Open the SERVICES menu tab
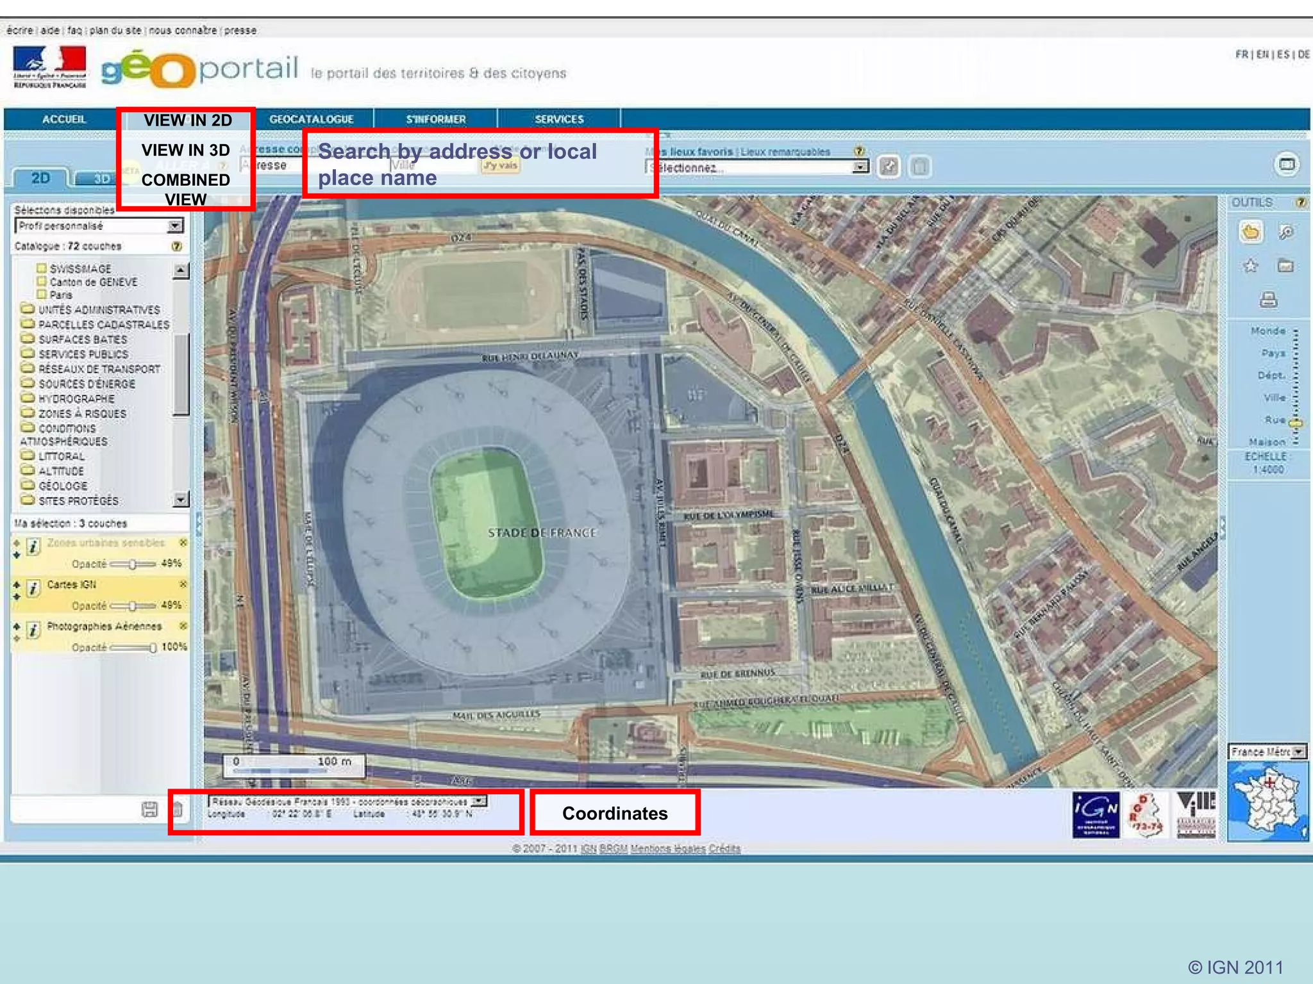1313x984 pixels. pos(559,119)
